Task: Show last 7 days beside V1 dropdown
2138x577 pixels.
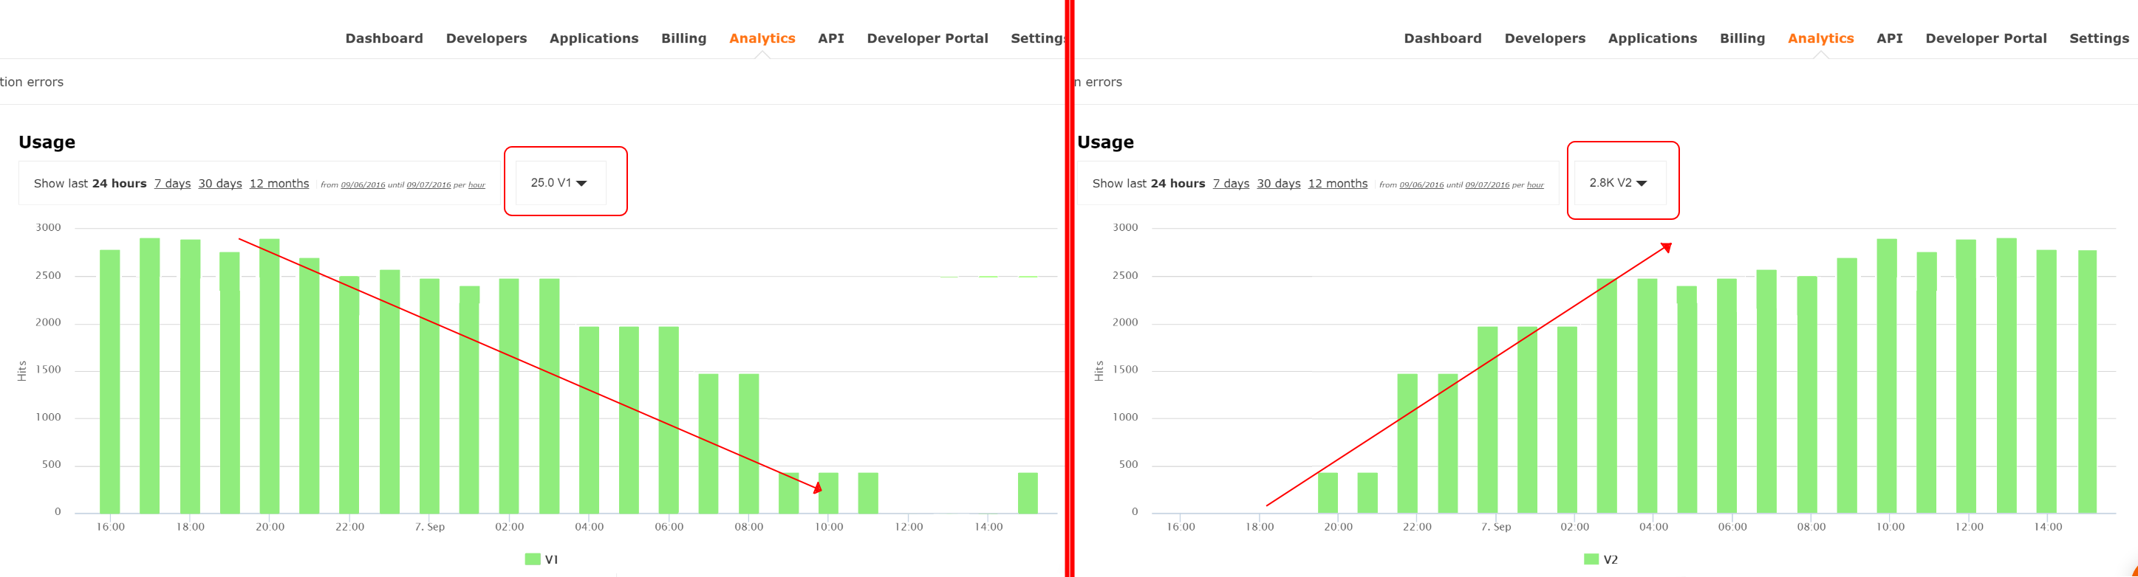Action: (172, 184)
